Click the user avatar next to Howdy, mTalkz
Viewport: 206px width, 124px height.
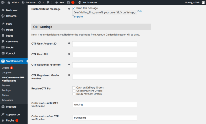[x=203, y=2]
